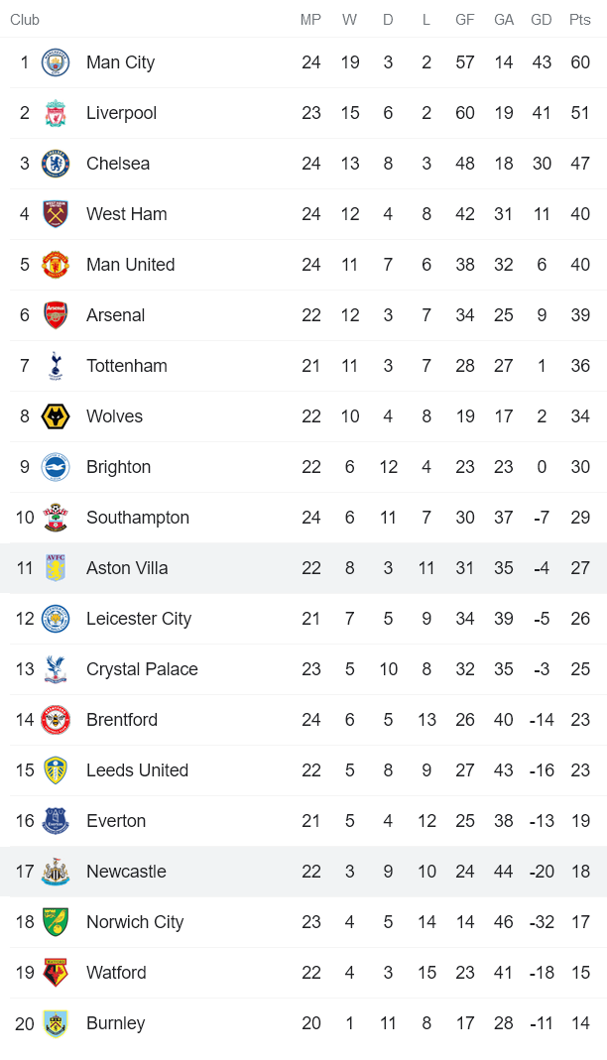
Task: Open the Brighton team name link
Action: pos(118,467)
